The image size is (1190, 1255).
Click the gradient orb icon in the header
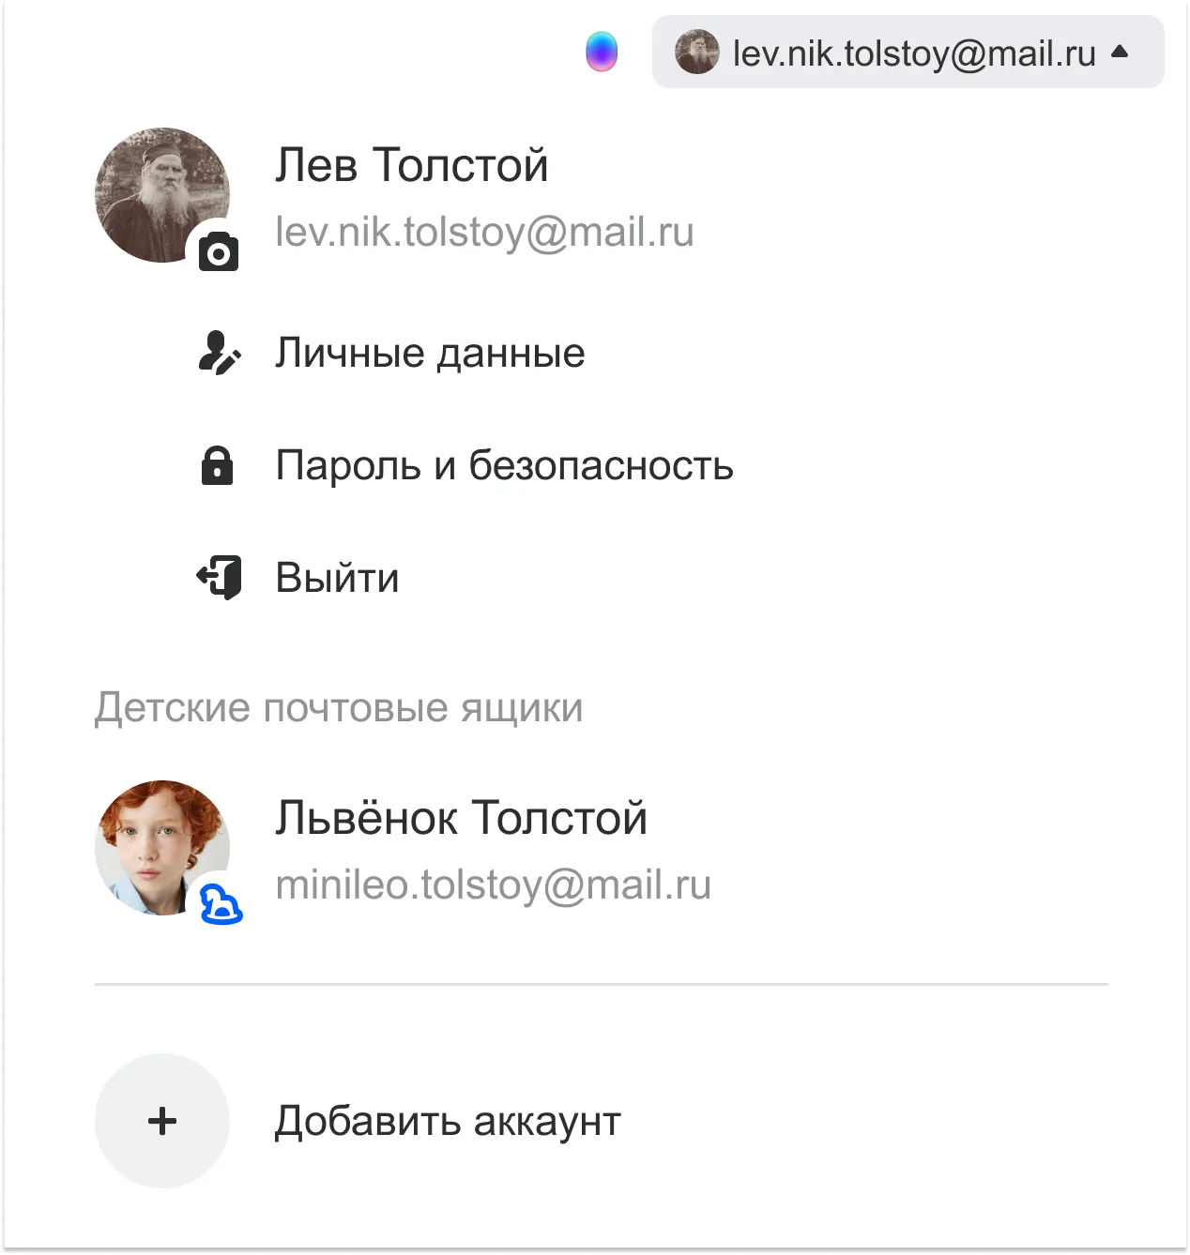pos(602,52)
